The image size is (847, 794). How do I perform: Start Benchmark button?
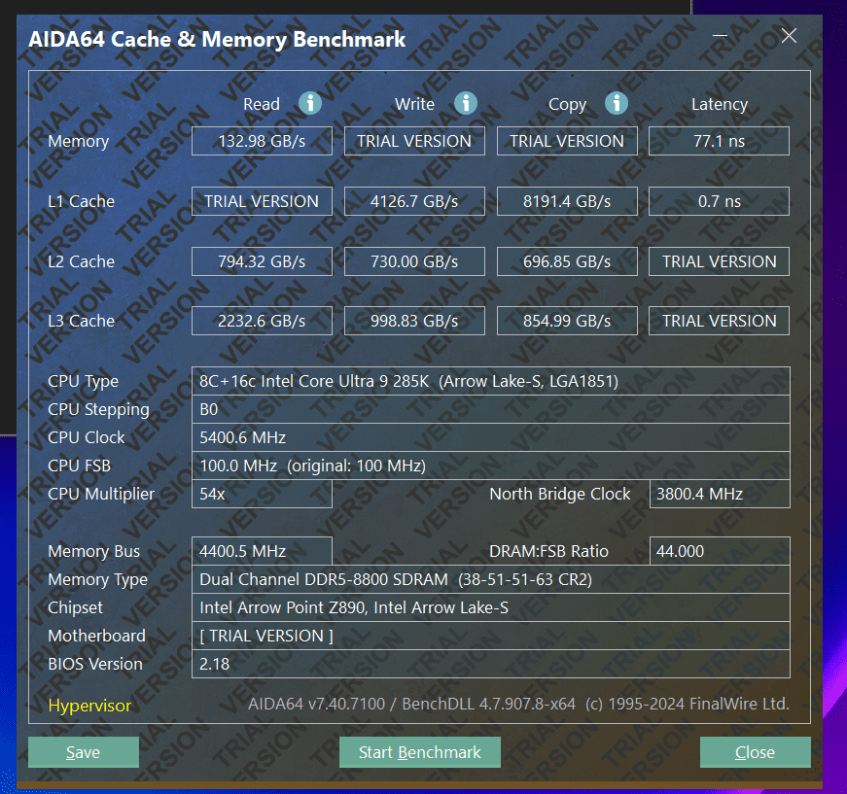point(420,752)
